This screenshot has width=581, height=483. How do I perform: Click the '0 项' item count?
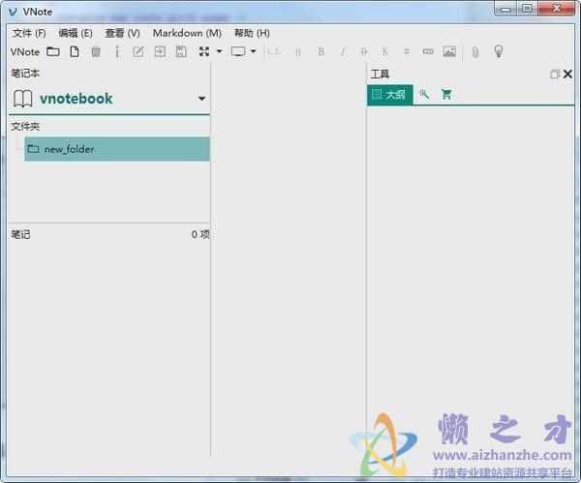click(200, 234)
